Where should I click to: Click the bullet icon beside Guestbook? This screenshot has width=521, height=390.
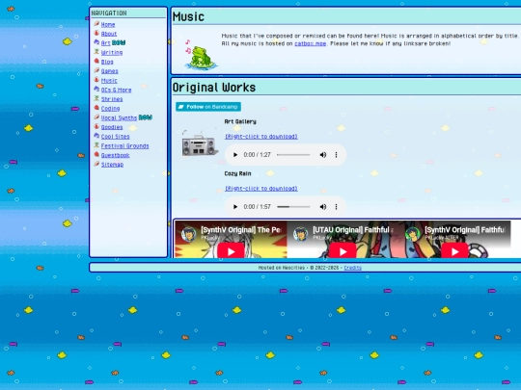click(x=96, y=154)
